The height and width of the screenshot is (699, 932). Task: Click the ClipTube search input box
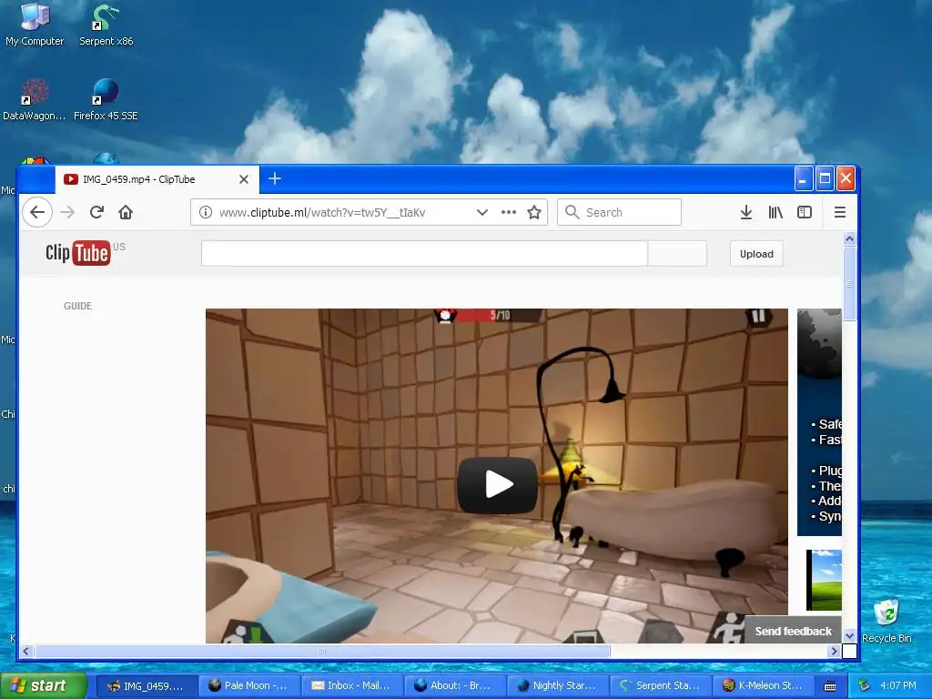tap(424, 254)
